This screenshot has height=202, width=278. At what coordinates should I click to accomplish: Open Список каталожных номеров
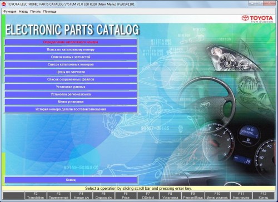point(71,64)
